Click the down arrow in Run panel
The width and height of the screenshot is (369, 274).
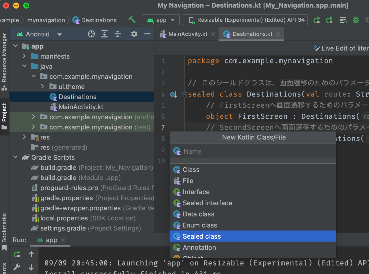pos(31,267)
